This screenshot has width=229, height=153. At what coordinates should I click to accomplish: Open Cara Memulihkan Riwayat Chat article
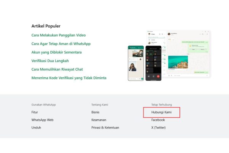tap(57, 69)
